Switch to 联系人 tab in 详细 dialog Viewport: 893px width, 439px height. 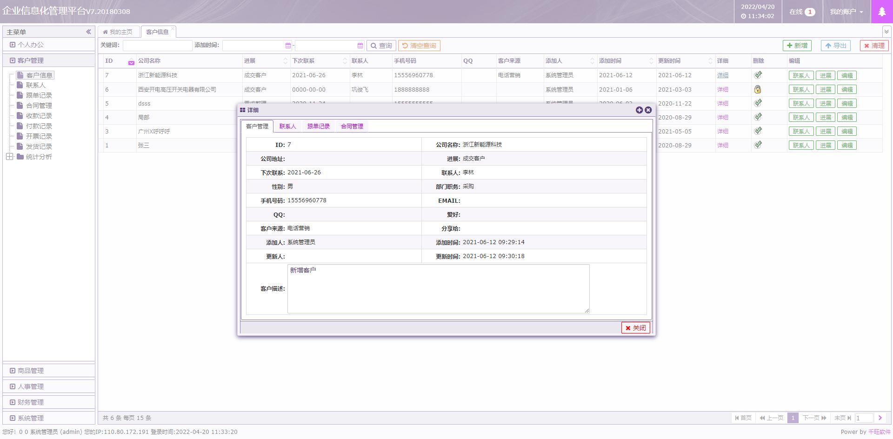click(287, 126)
